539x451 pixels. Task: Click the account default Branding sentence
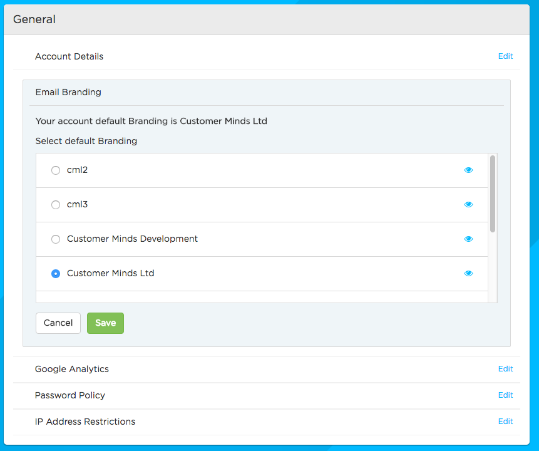click(151, 121)
